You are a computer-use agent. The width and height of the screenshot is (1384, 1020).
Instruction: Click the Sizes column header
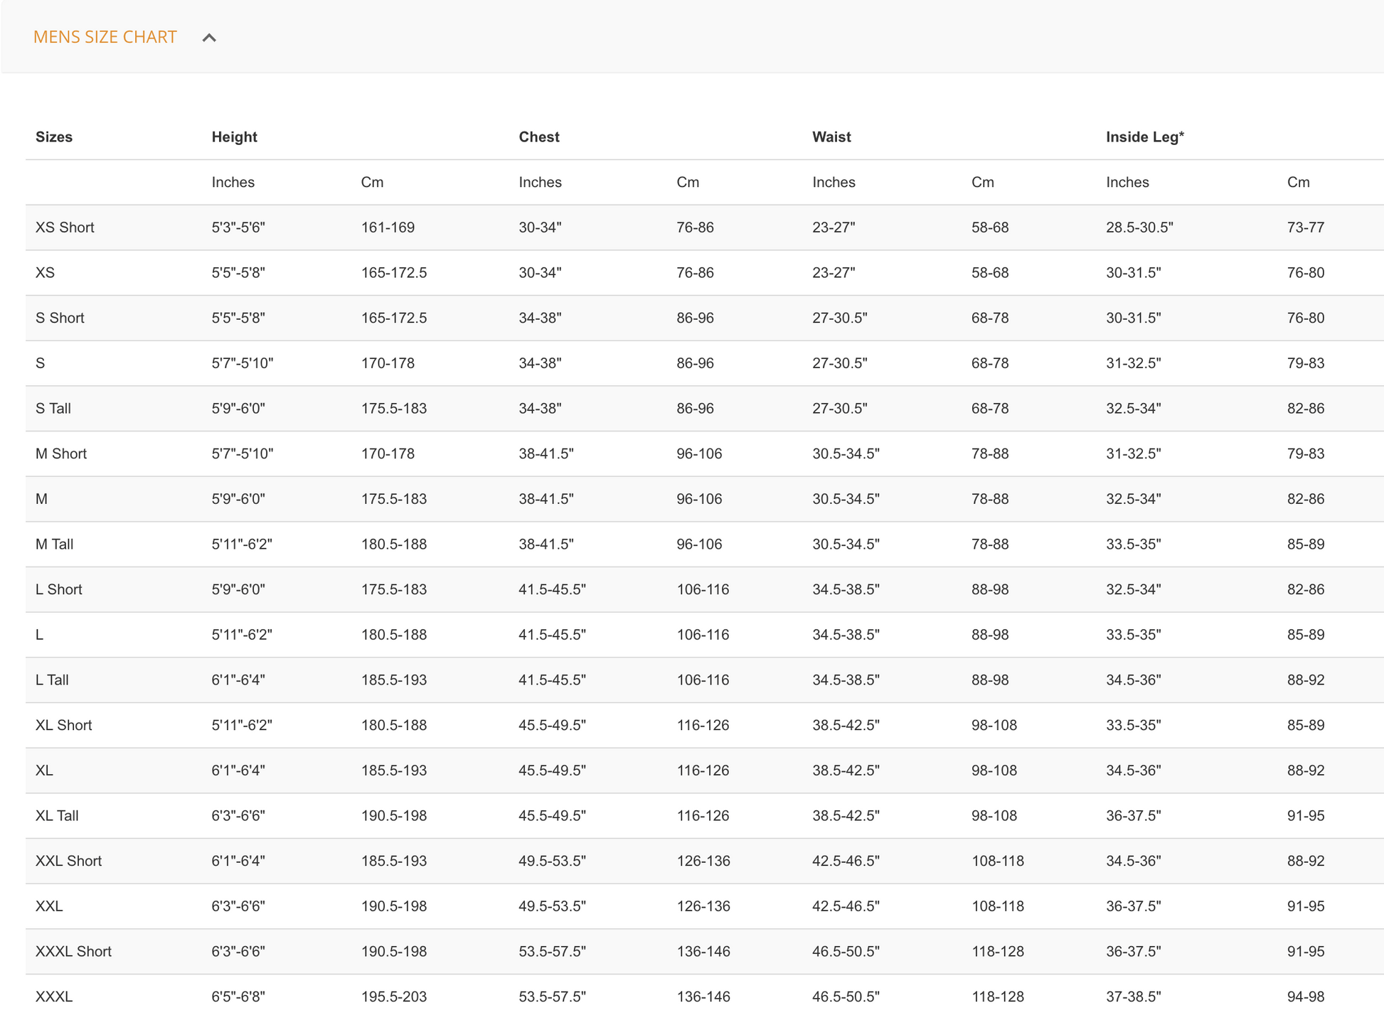click(54, 137)
